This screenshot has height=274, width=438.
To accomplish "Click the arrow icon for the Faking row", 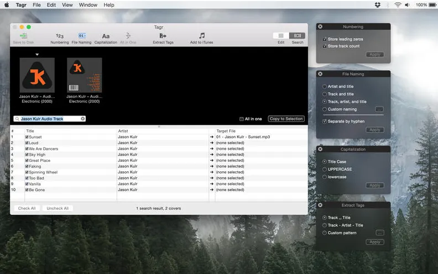I will pyautogui.click(x=211, y=166).
